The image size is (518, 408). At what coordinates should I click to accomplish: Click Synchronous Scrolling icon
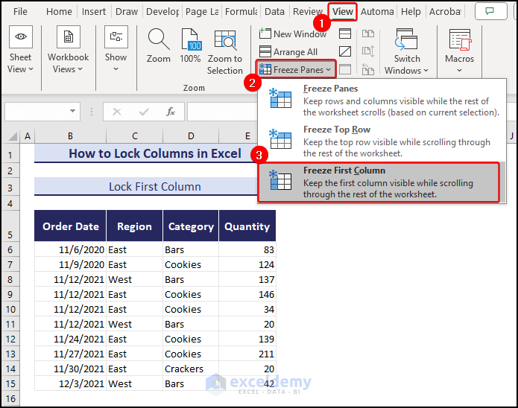[368, 51]
